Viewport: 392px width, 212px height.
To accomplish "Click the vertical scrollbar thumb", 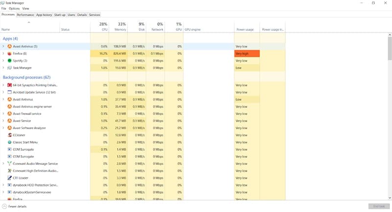I will (x=390, y=48).
